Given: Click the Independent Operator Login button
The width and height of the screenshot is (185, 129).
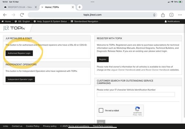Looking at the screenshot, I should click(20, 79).
